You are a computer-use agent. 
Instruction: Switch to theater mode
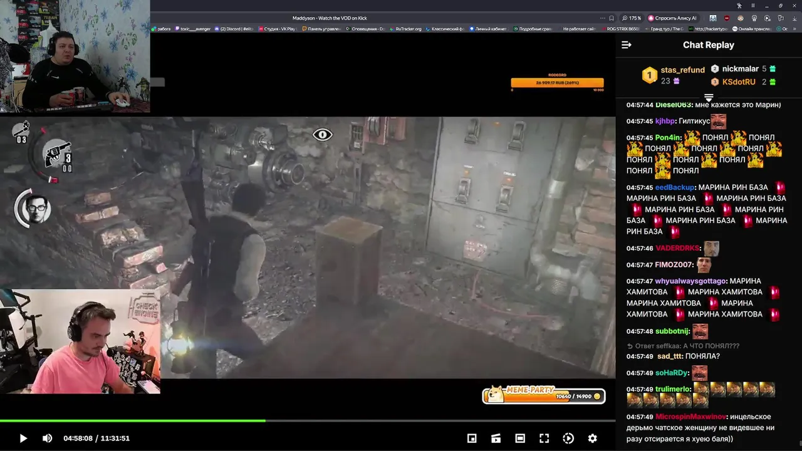[x=520, y=438]
